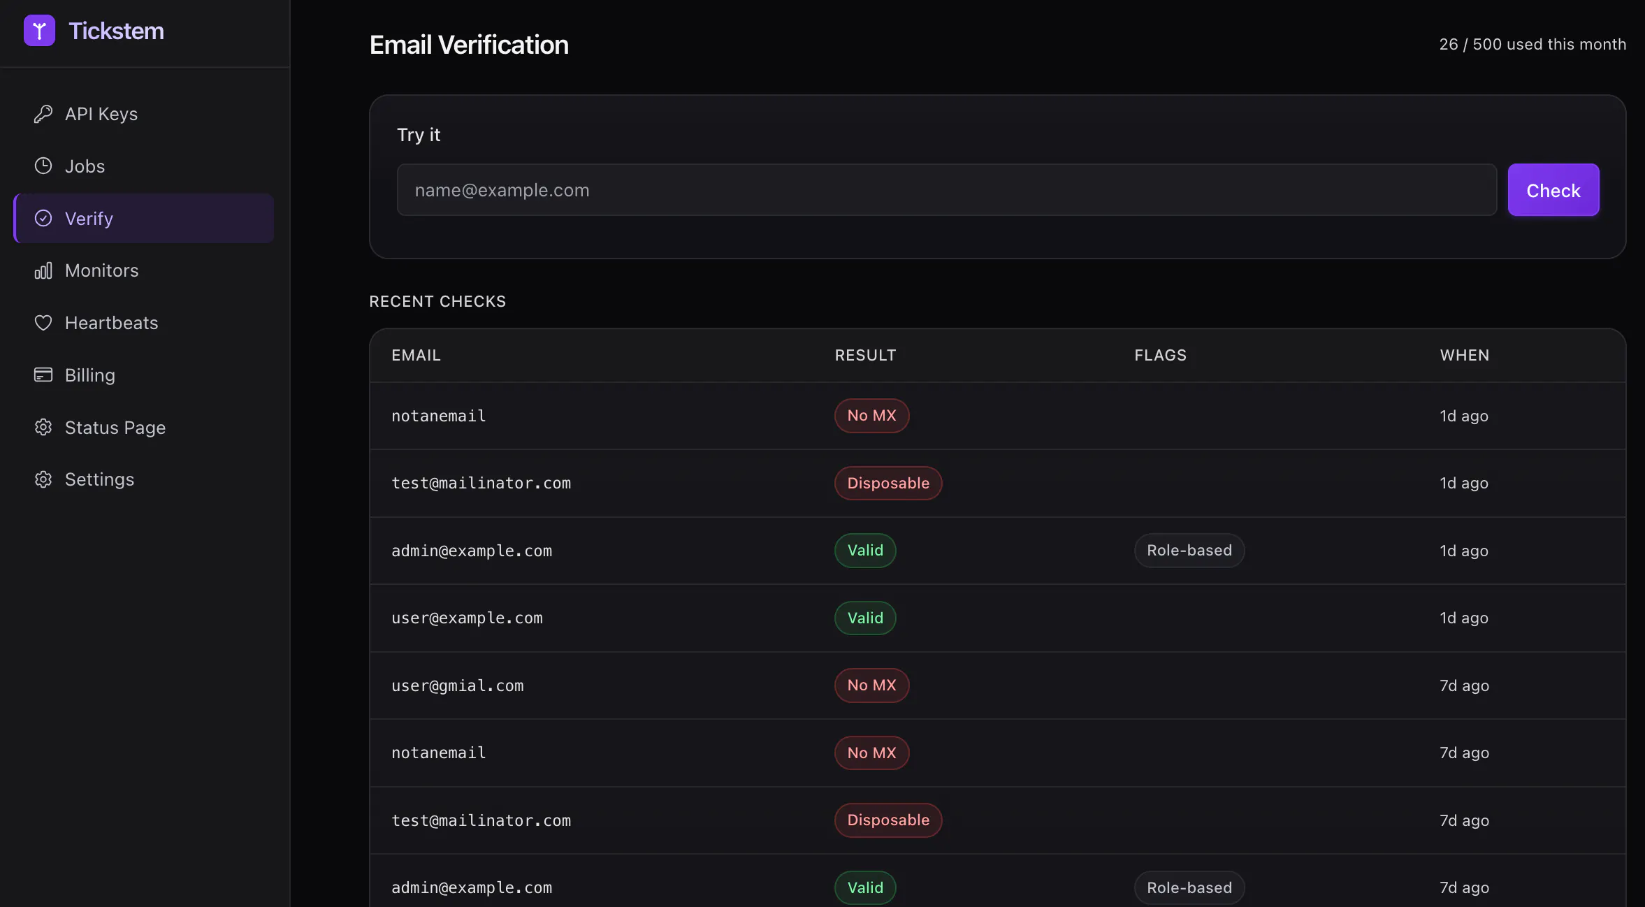
Task: Click the Try it label
Action: [x=419, y=135]
